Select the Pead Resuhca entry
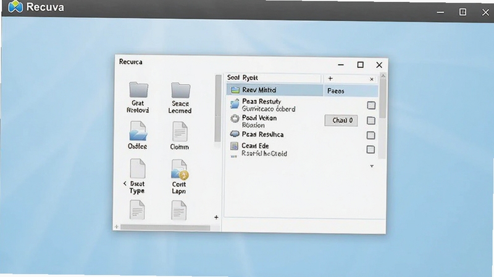This screenshot has width=494, height=277. point(263,134)
